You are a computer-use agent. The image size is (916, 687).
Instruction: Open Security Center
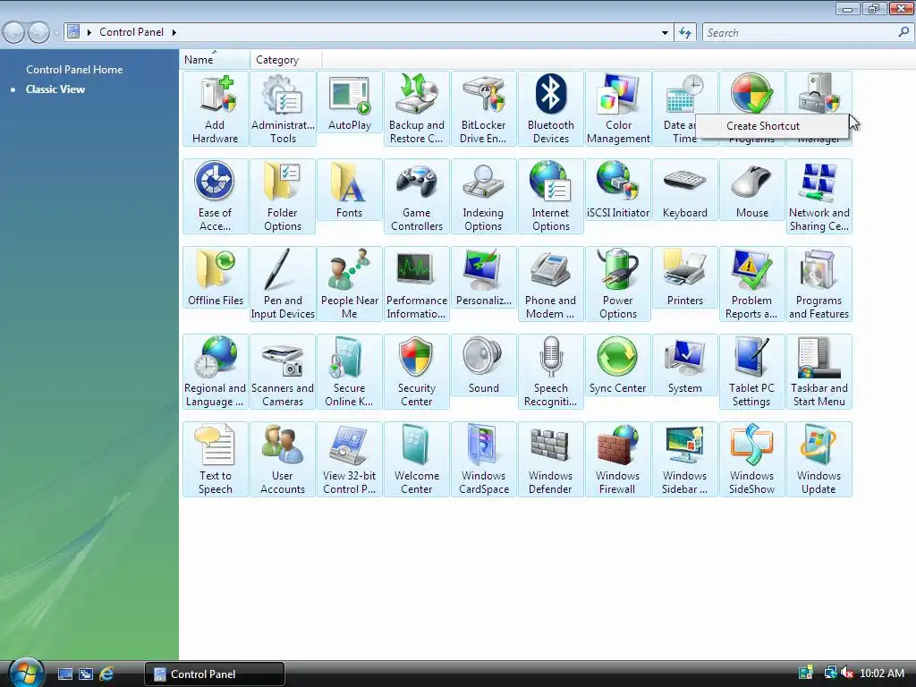coord(417,371)
